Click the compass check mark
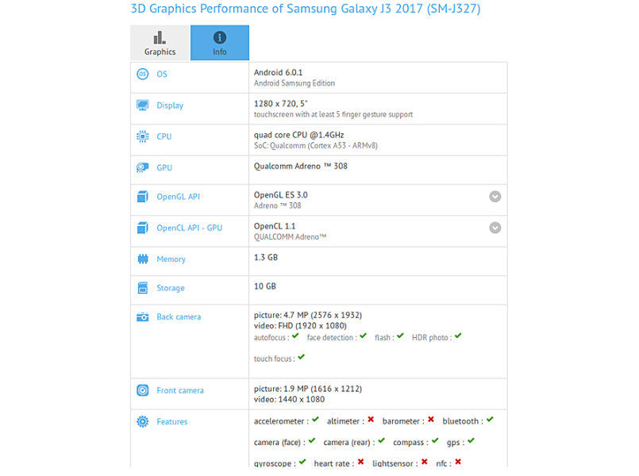Image resolution: width=639 pixels, height=476 pixels. pos(435,440)
